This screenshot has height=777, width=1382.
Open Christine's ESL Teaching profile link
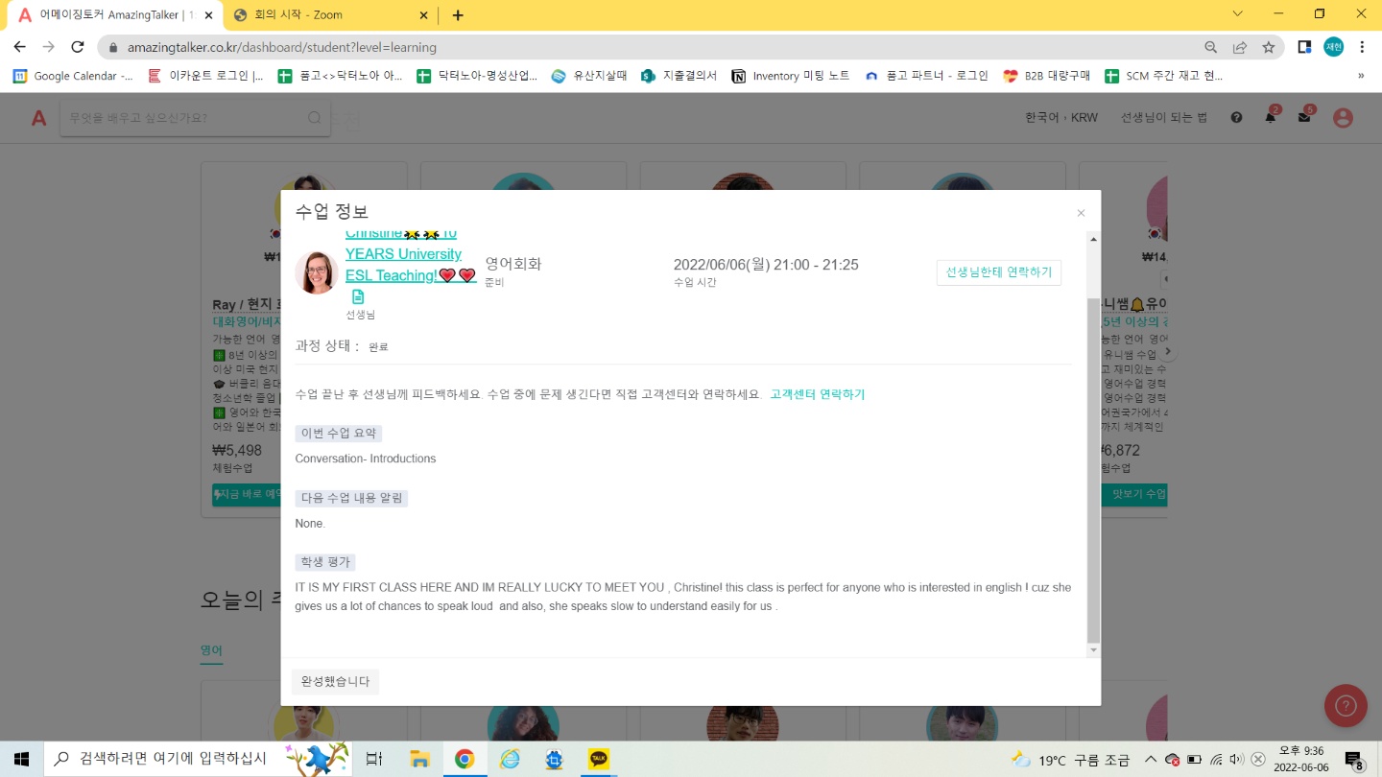[x=410, y=254]
